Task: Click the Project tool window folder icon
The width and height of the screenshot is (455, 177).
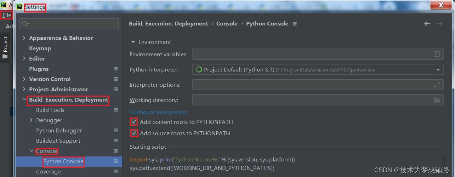Action: click(x=5, y=56)
